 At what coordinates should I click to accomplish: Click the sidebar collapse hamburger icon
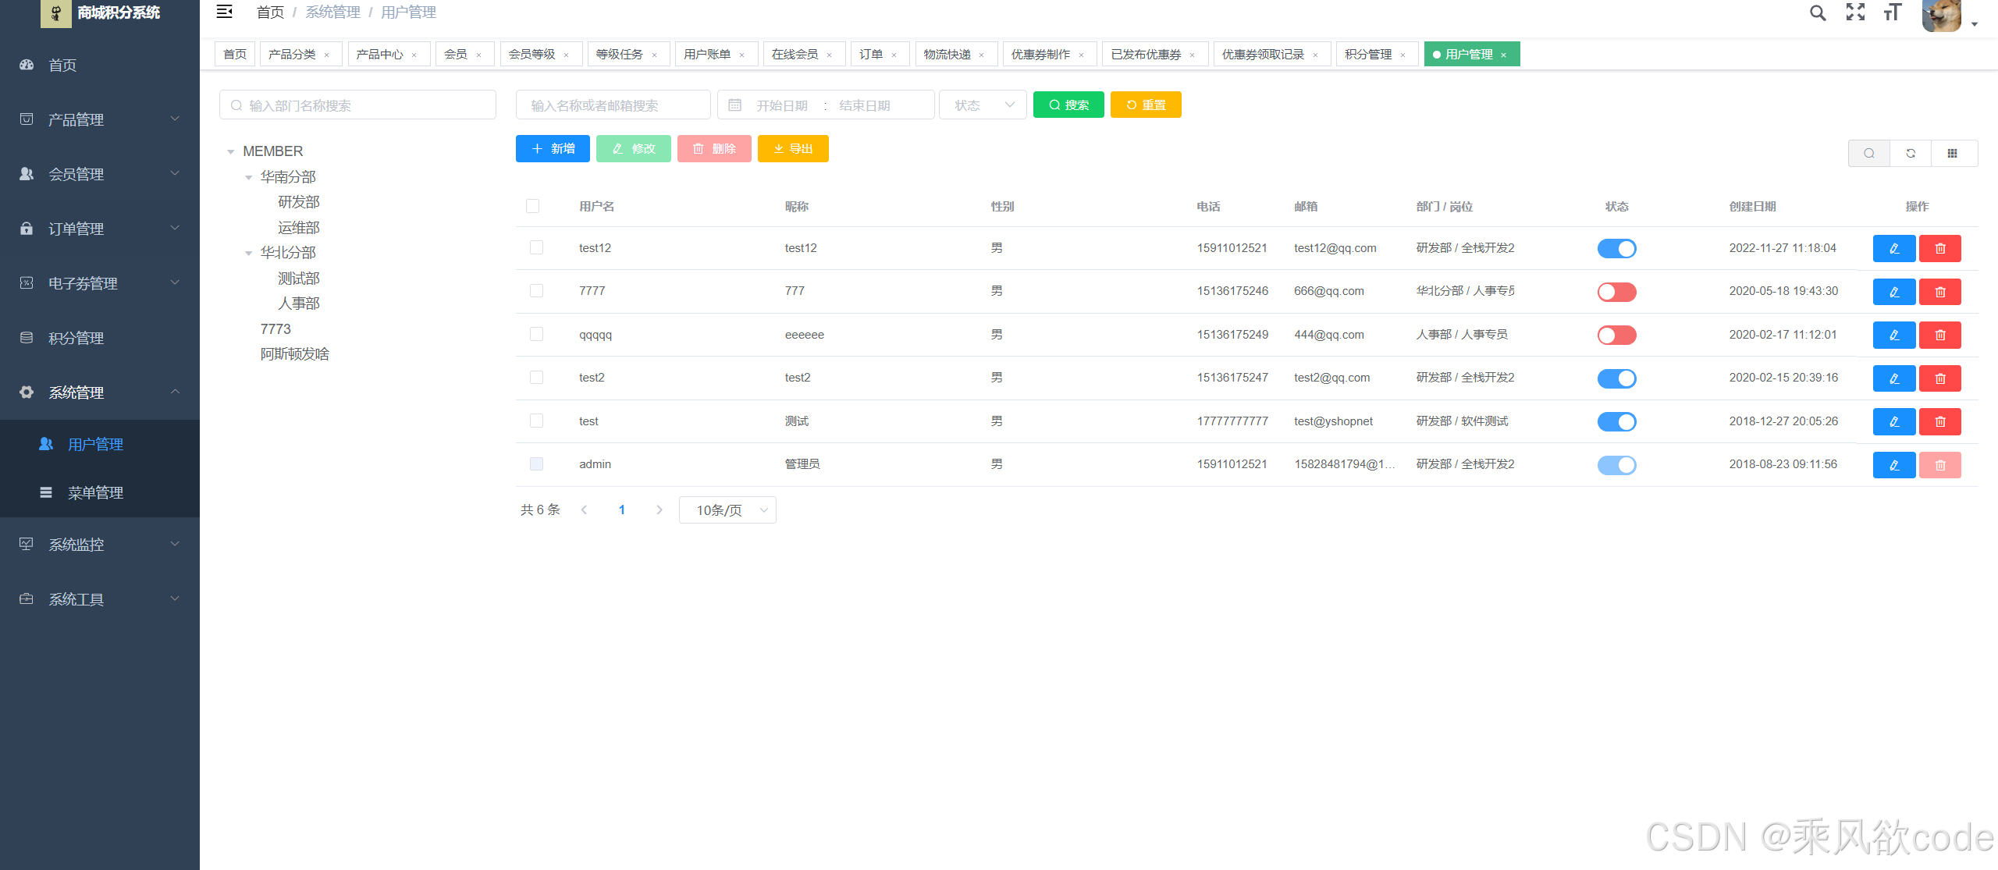pos(224,12)
